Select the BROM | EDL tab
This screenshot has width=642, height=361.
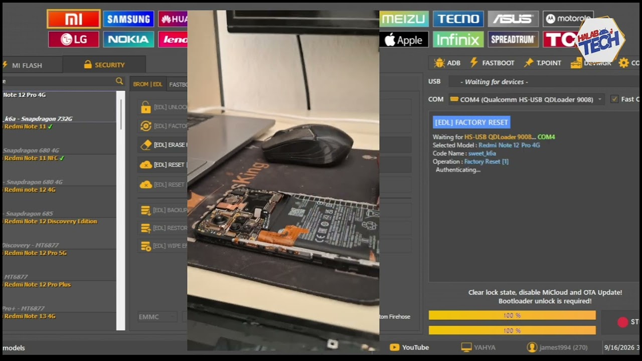click(147, 84)
